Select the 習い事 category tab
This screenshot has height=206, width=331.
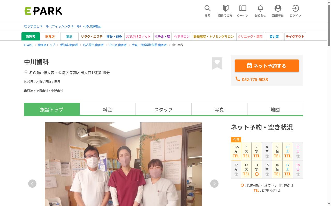point(274,37)
